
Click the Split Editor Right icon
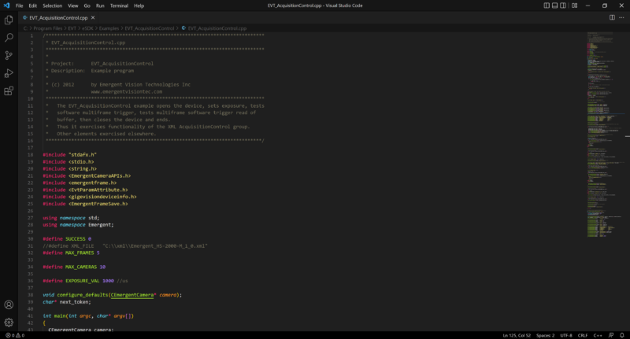click(x=610, y=17)
